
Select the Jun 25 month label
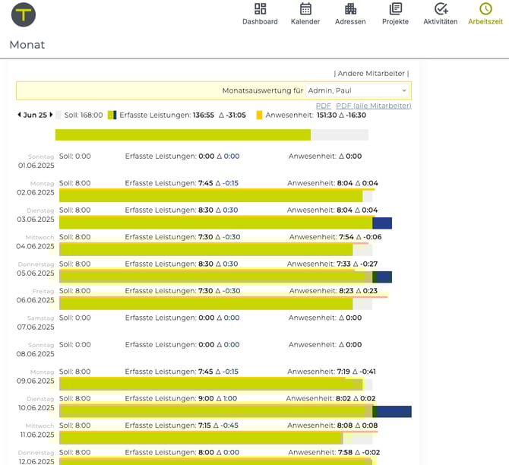tap(35, 115)
